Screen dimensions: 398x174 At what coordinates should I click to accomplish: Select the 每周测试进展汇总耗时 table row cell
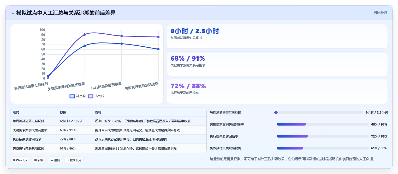point(28,121)
